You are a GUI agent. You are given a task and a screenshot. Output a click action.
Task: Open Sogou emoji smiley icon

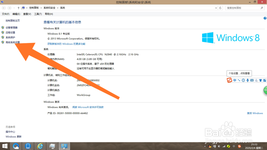coord(243,80)
